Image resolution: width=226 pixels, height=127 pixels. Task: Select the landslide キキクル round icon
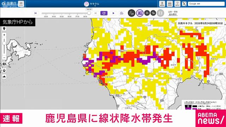click(x=131, y=13)
